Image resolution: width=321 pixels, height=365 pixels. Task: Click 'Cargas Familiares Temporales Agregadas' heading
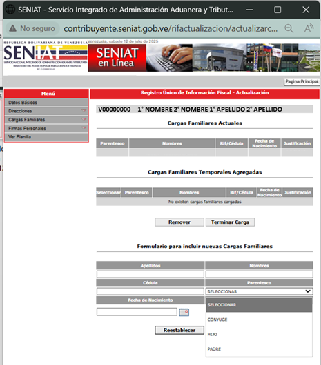click(204, 172)
